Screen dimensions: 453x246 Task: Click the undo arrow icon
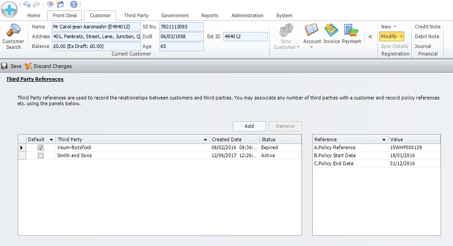27,4
